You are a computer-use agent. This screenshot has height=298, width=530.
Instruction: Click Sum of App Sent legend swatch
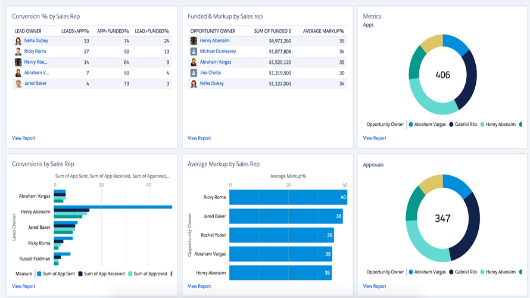tap(39, 274)
